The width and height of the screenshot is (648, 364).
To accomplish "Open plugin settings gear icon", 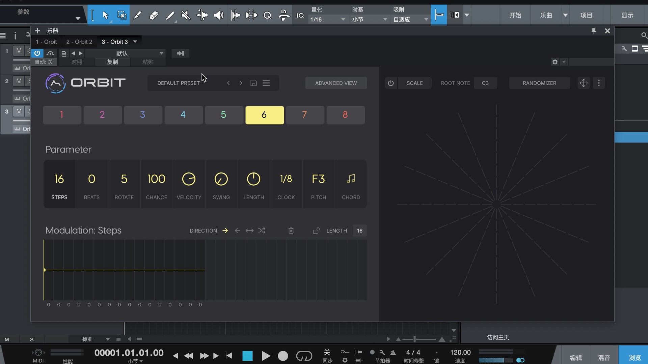I will pos(555,62).
